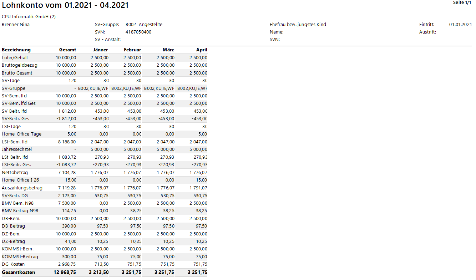Viewport: 476px width, 280px height.
Task: Click LSt-Bem. lfd total 8 188,00
Action: tap(67, 142)
